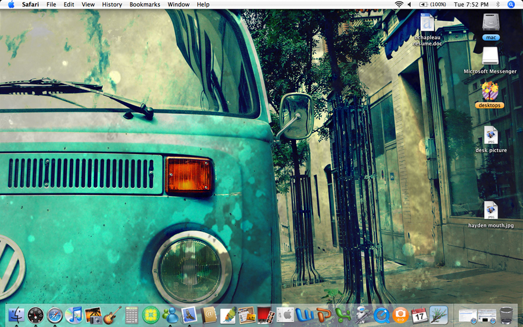Click the Tue 7:52 PM clock

[471, 4]
